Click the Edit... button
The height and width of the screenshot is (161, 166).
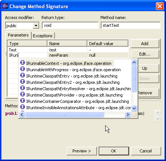[x=145, y=54]
